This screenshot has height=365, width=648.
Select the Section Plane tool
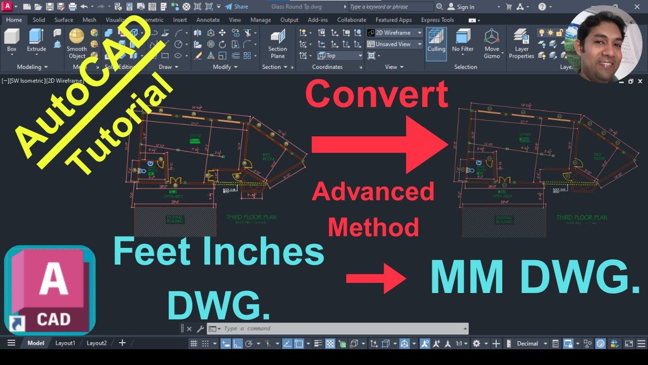[277, 44]
